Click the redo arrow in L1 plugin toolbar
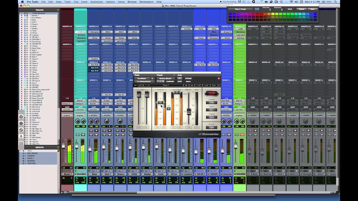This screenshot has width=358, height=201. 146,85
